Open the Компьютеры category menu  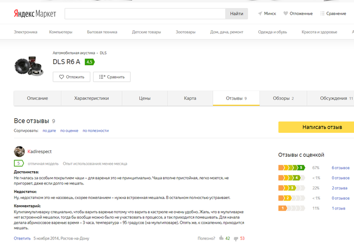[x=61, y=32]
